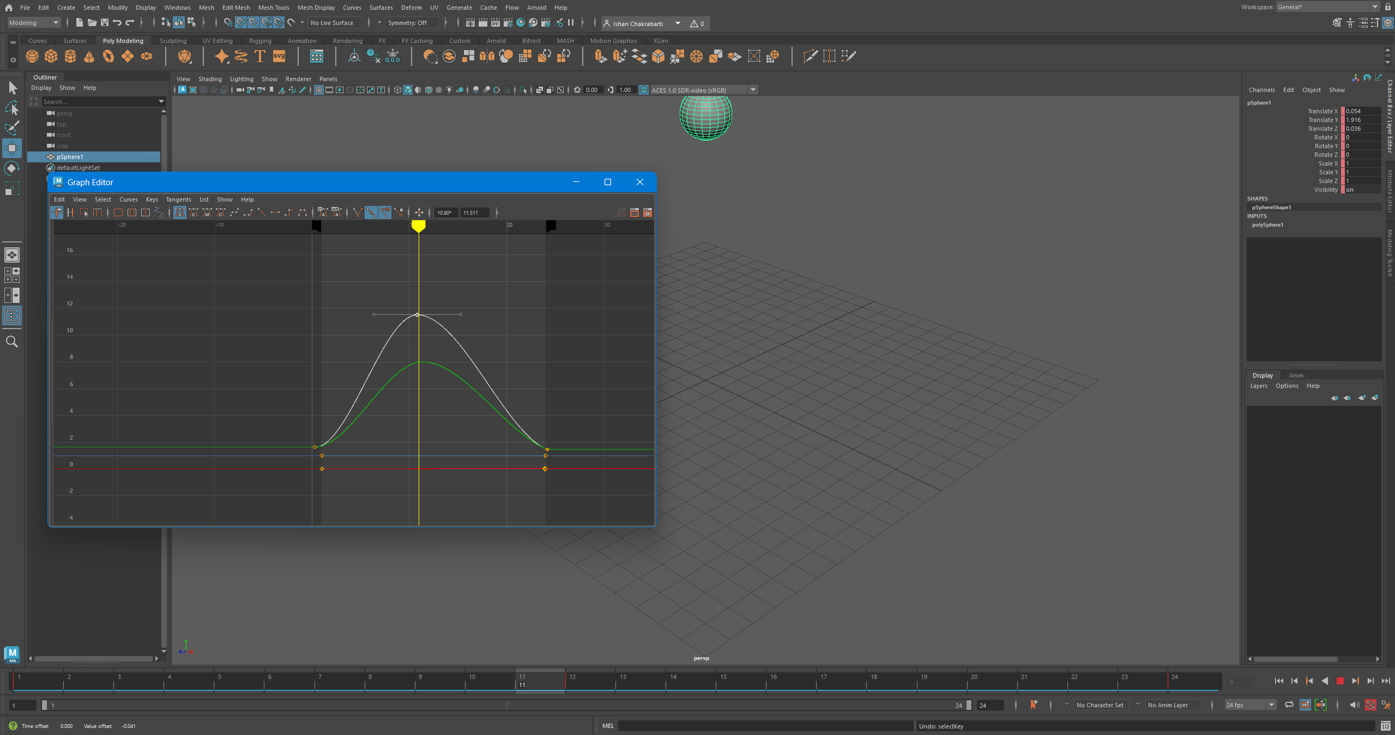Open the Curves menu in Graph Editor

click(128, 199)
